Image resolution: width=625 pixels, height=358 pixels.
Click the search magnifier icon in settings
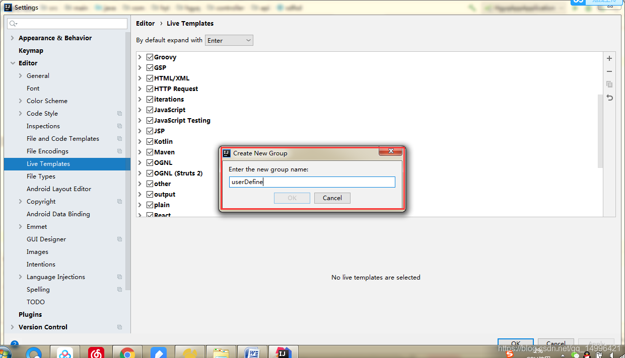coord(14,24)
